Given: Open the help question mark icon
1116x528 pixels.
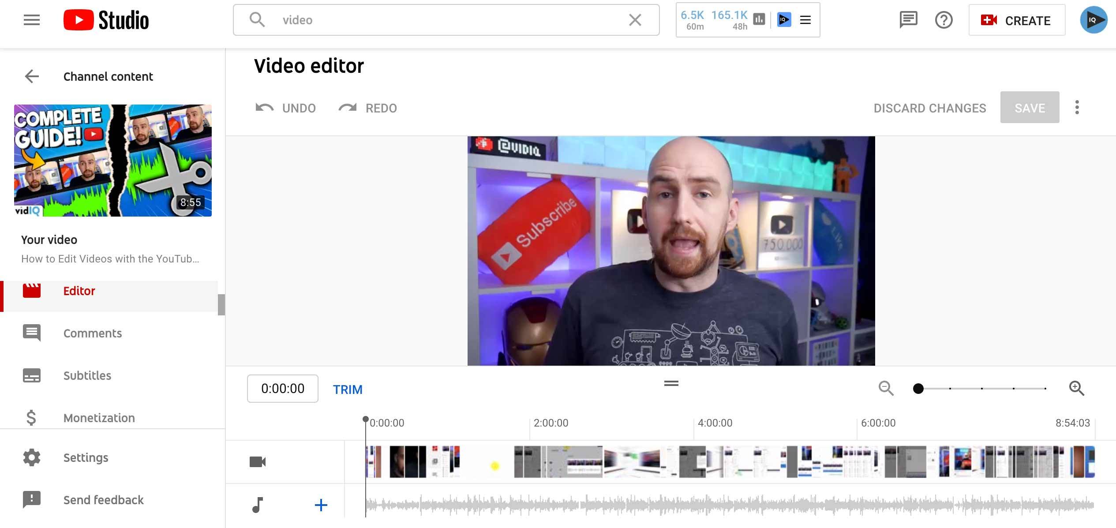Looking at the screenshot, I should [944, 20].
